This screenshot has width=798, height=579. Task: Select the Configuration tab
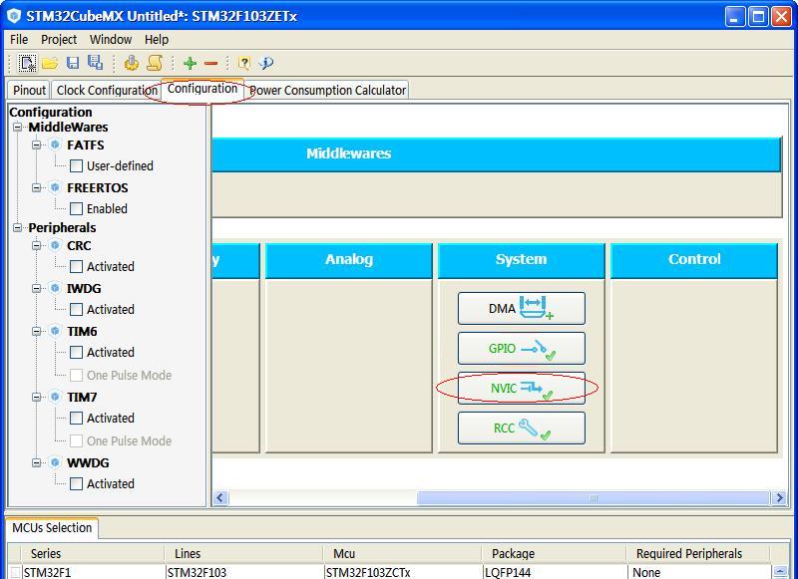tap(202, 89)
